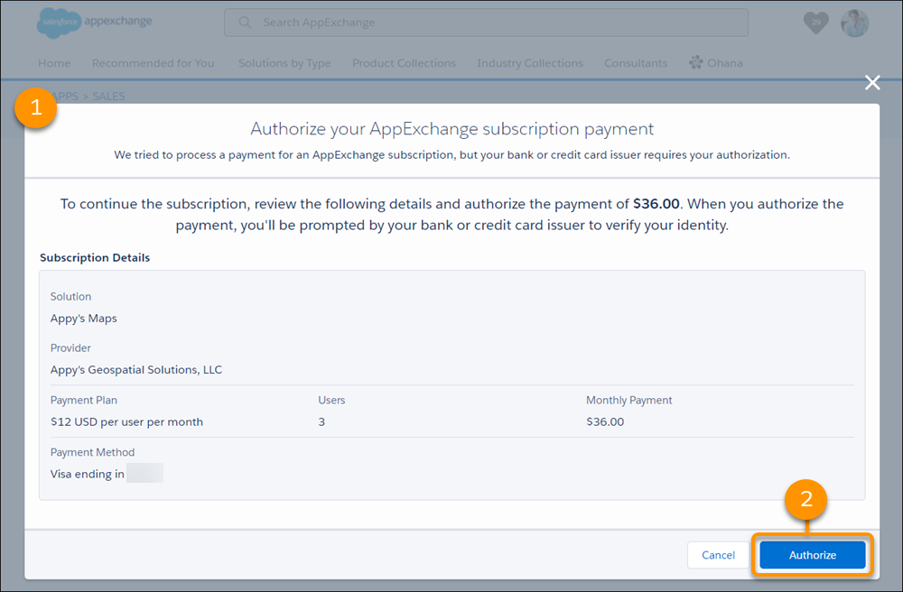The height and width of the screenshot is (592, 903).
Task: Close the authorization dialog with X
Action: pos(872,82)
